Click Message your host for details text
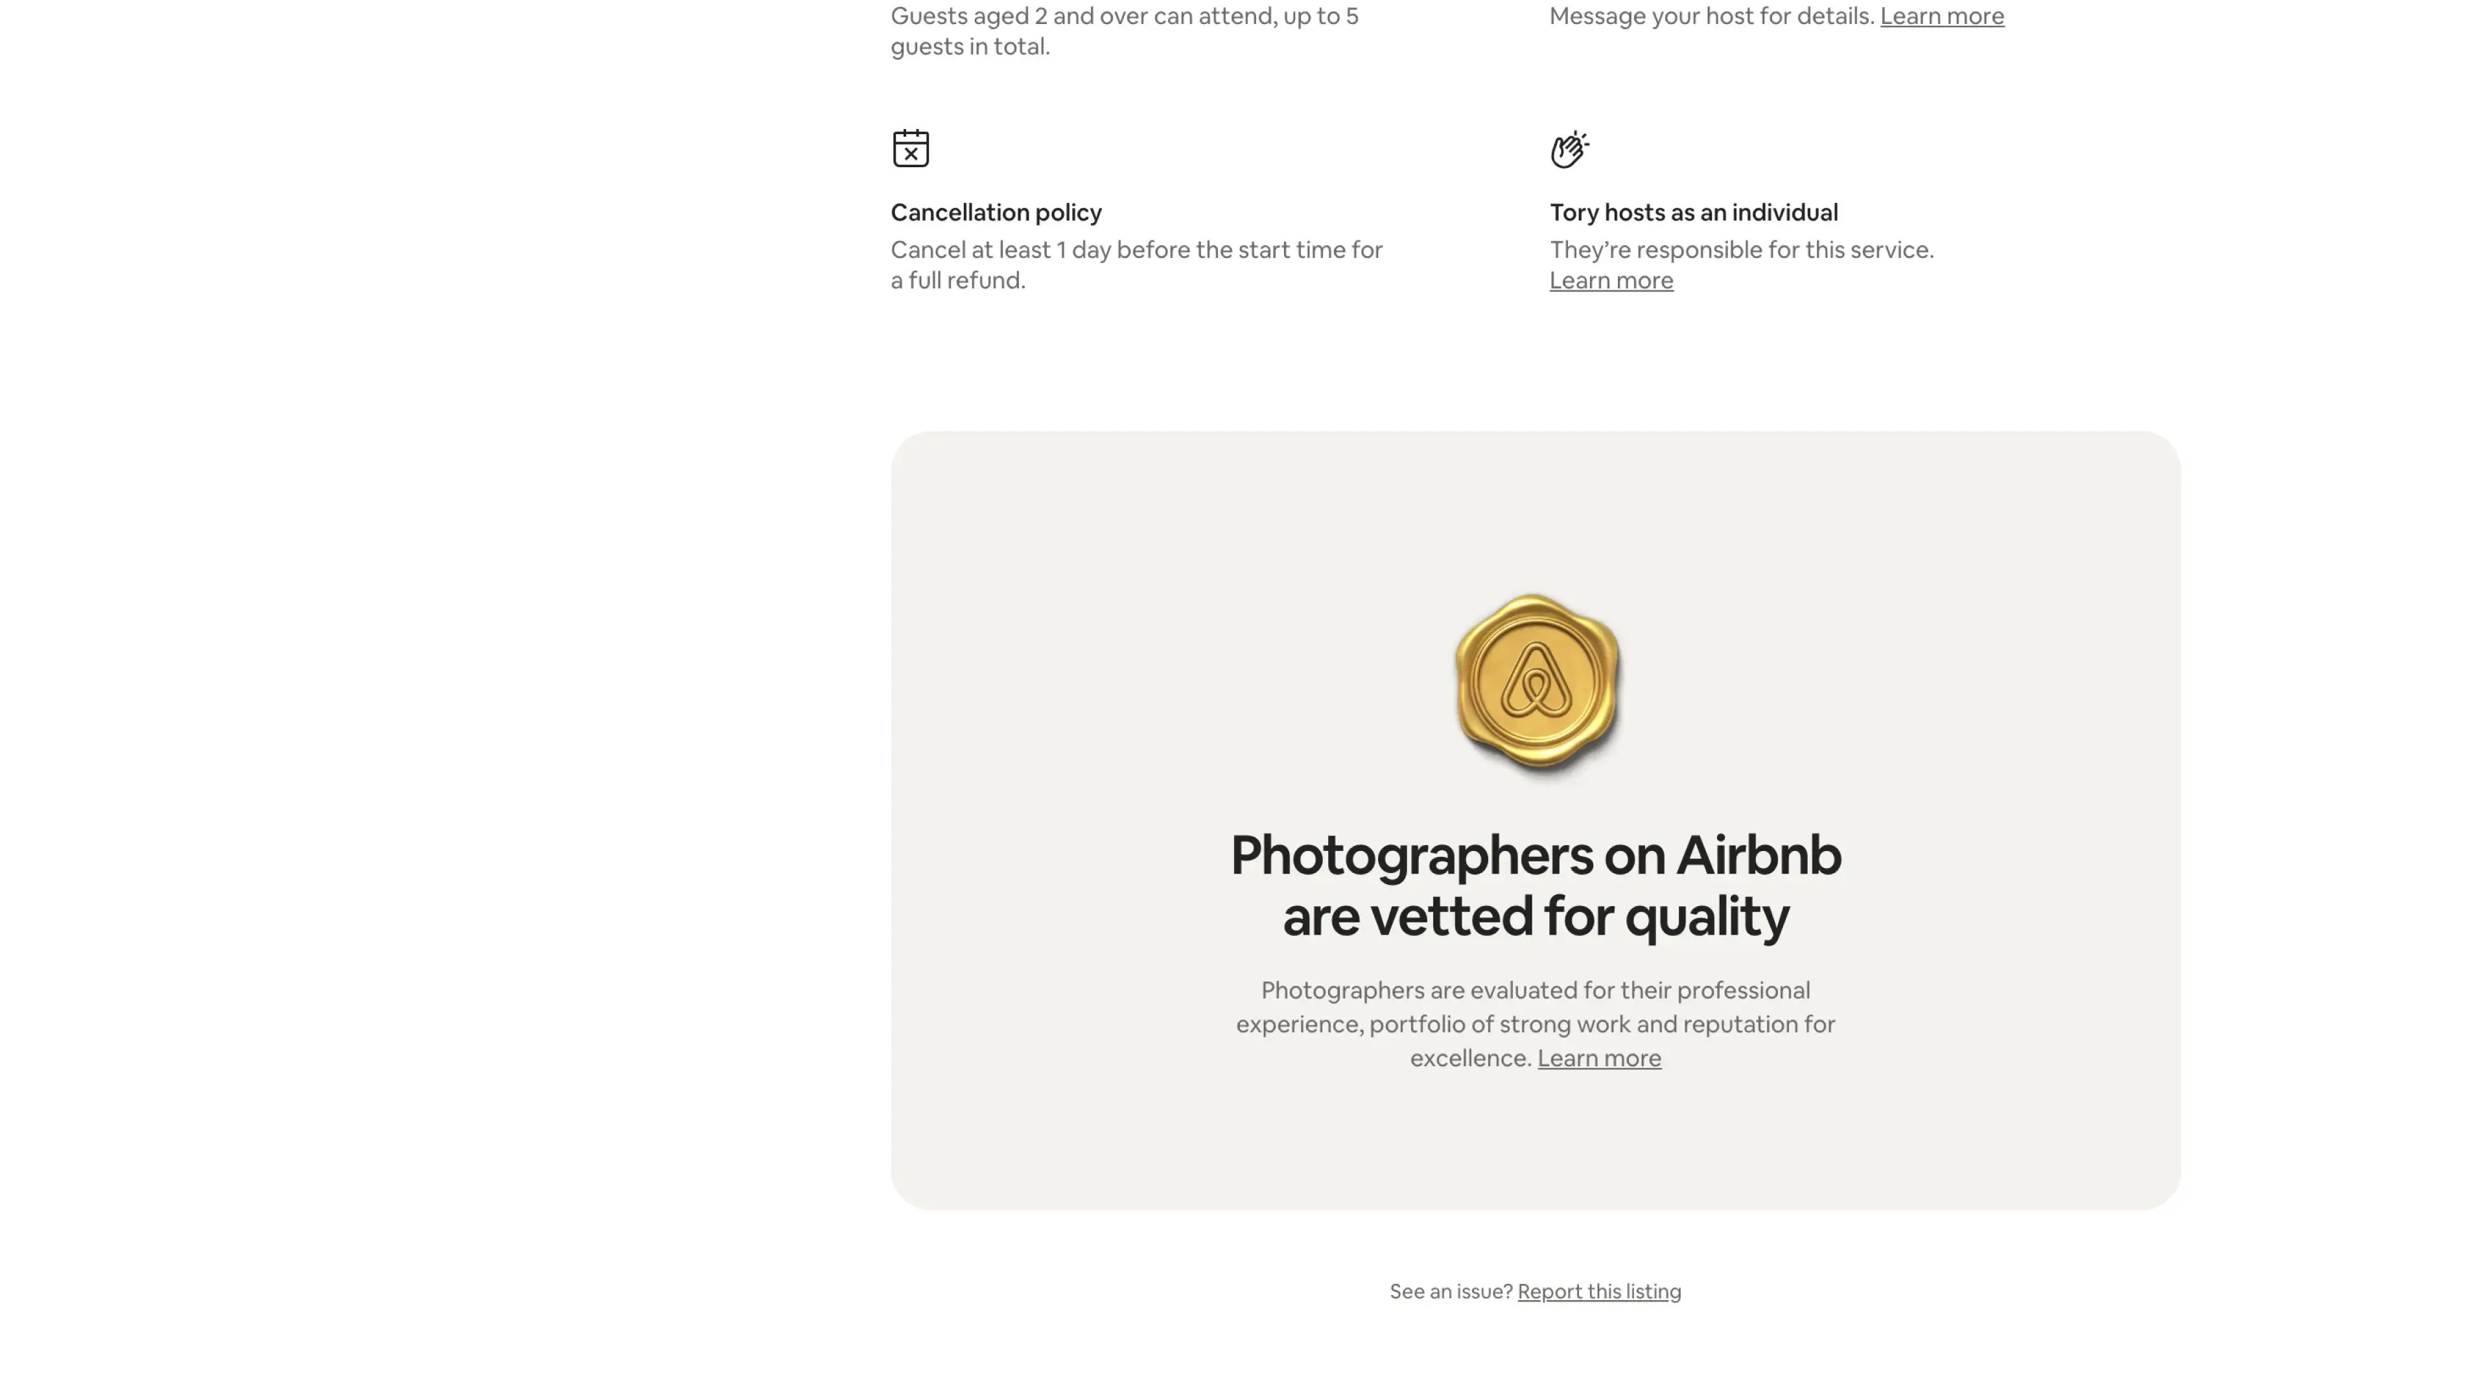 click(1711, 16)
